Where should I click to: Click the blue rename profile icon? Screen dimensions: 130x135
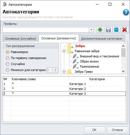pos(116,30)
